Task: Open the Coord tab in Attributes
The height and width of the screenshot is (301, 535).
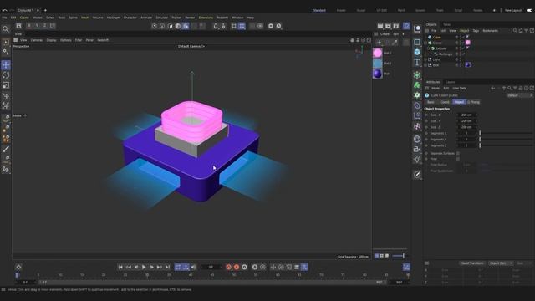Action: [x=445, y=102]
